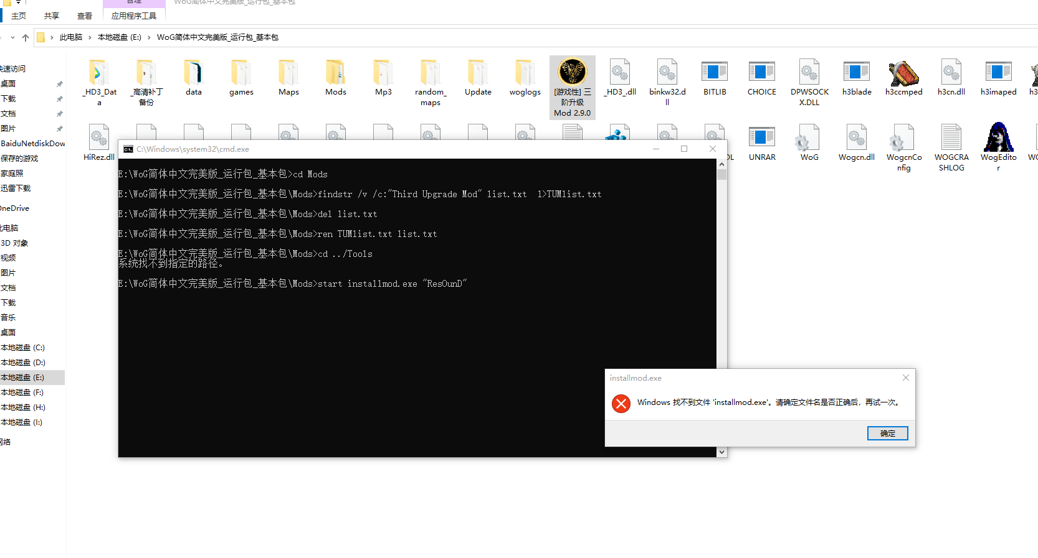Open 3D 对象 in navigation pane
The height and width of the screenshot is (558, 1038).
pyautogui.click(x=15, y=243)
